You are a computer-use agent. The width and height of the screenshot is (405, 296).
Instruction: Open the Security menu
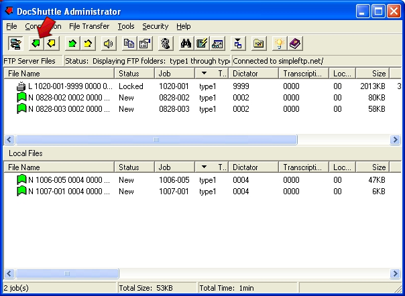(156, 26)
